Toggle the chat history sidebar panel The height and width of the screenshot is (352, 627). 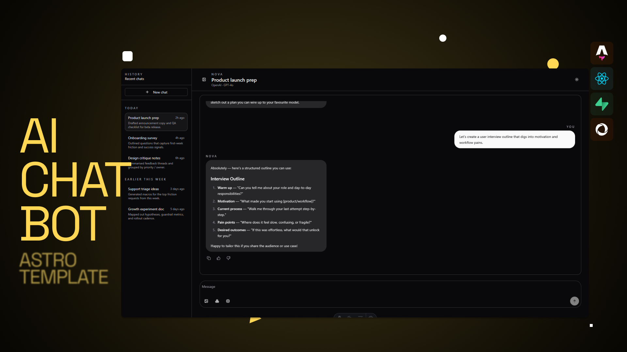pyautogui.click(x=204, y=80)
